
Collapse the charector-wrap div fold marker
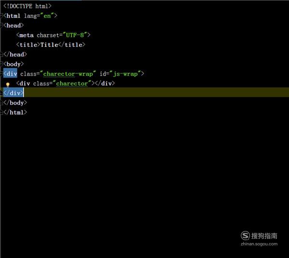point(1,74)
